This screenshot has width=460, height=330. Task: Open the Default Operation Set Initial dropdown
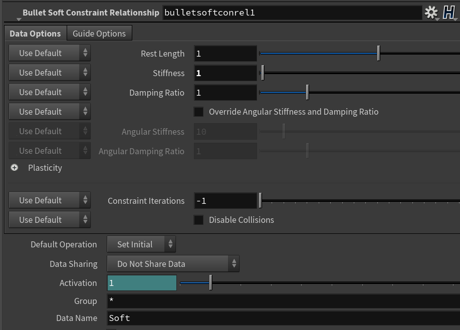click(x=141, y=244)
